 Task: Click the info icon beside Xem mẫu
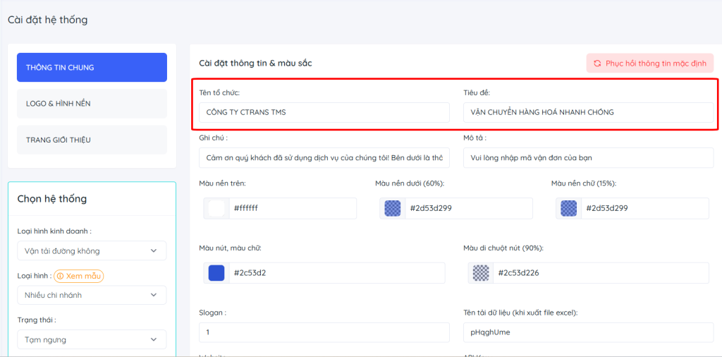point(60,277)
